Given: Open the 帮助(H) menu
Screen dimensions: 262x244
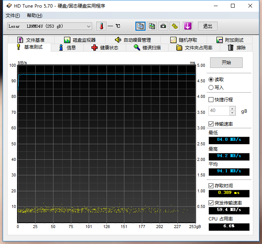Looking at the screenshot, I should tap(35, 16).
